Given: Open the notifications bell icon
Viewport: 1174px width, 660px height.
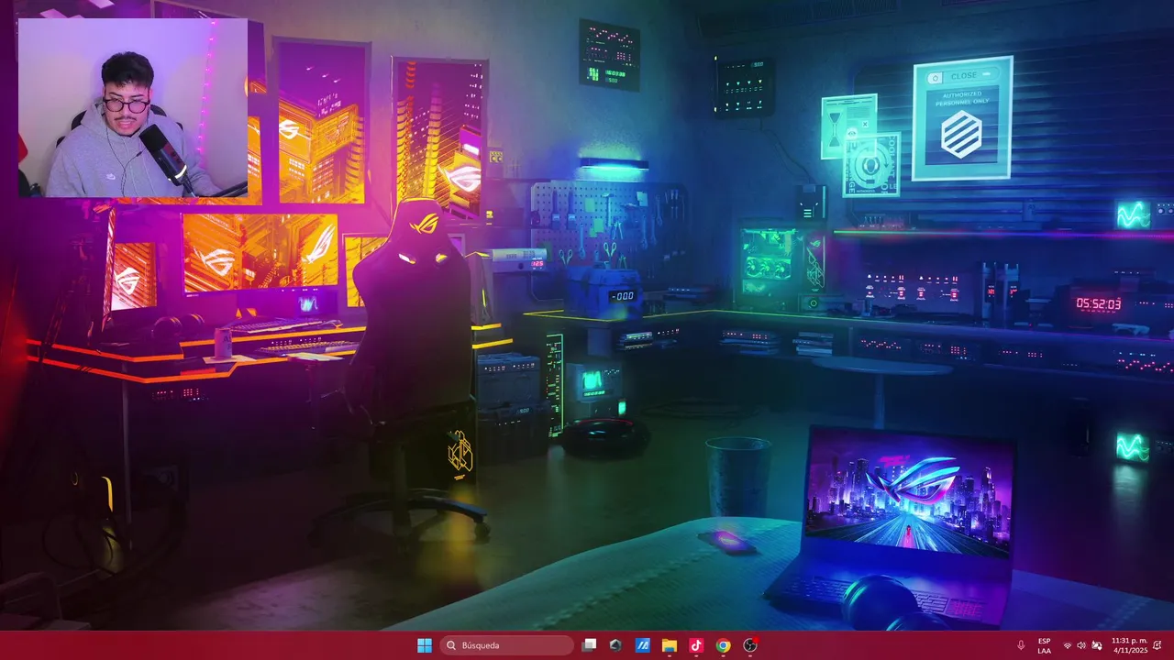Looking at the screenshot, I should coord(1157,645).
